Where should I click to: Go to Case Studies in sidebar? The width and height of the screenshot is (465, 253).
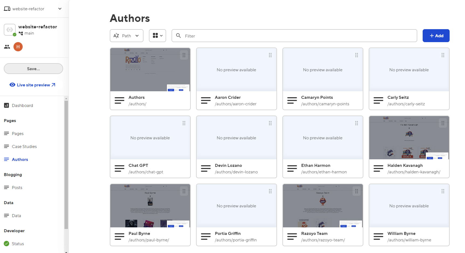pyautogui.click(x=24, y=146)
